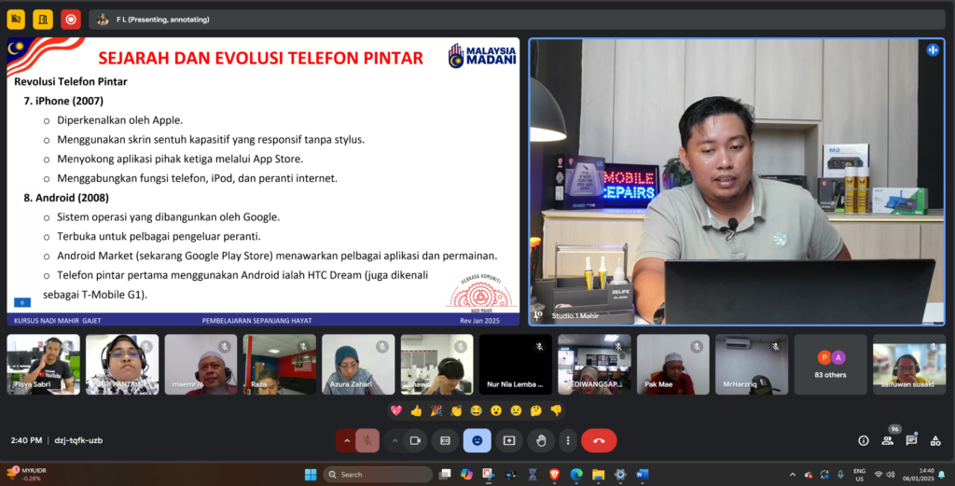Raise your hand in the meeting
This screenshot has height=486, width=955.
pyautogui.click(x=541, y=440)
